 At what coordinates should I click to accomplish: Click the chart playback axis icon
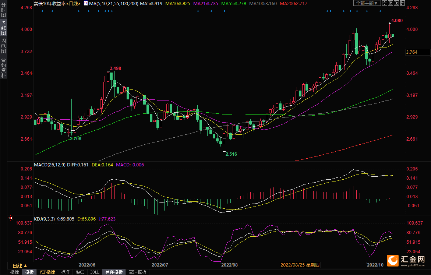(396, 3)
